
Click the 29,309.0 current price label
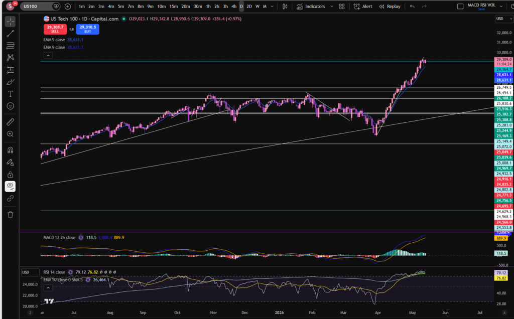pos(503,60)
